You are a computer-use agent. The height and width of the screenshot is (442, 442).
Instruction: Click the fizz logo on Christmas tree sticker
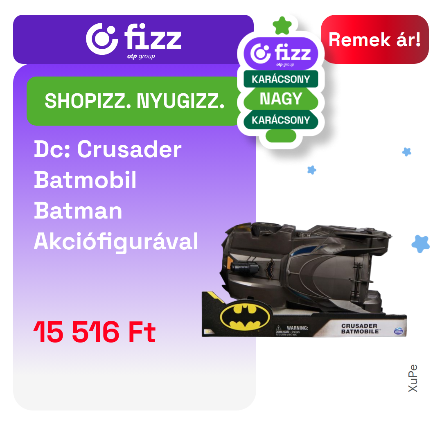[x=281, y=54]
